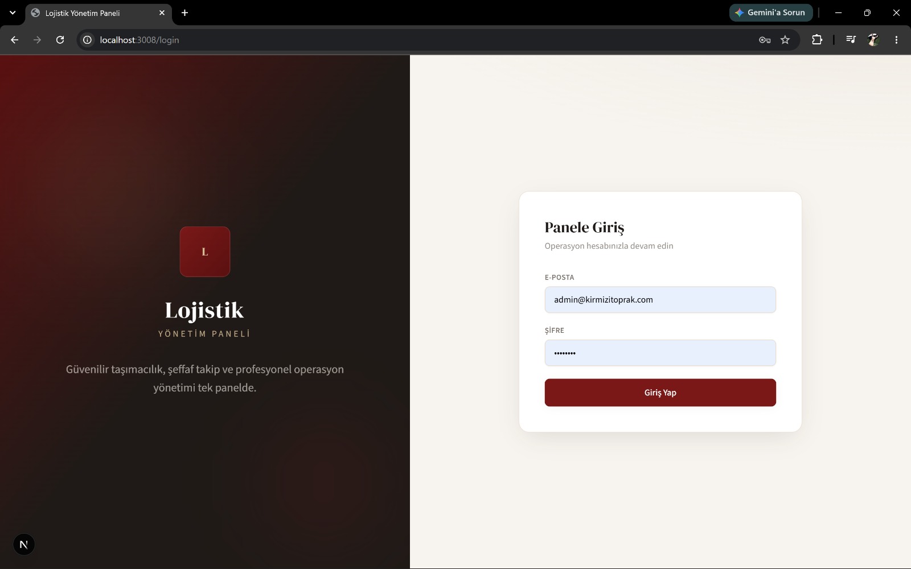
Task: Go back with the browser back arrow
Action: point(15,40)
